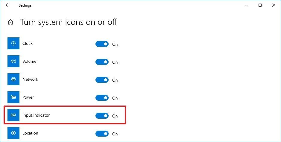Viewport: 281px width, 142px height.
Task: Click the Network label text
Action: click(30, 79)
